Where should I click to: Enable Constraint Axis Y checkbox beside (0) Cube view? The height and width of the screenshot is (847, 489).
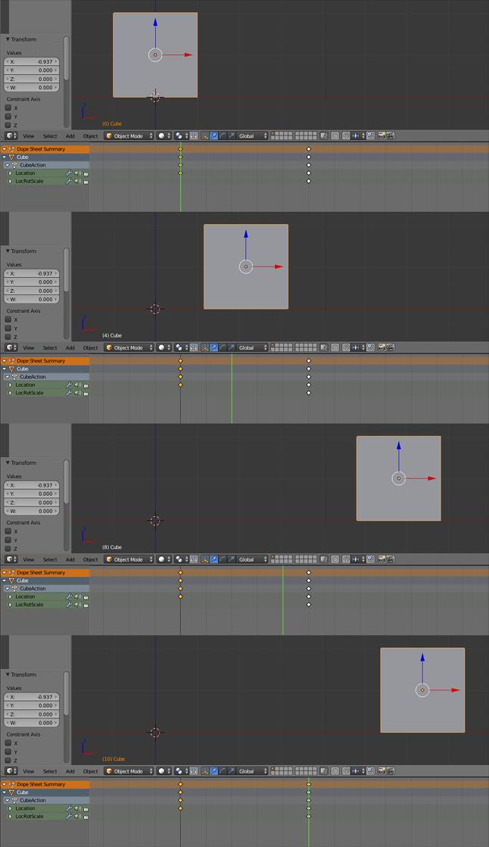(x=8, y=116)
